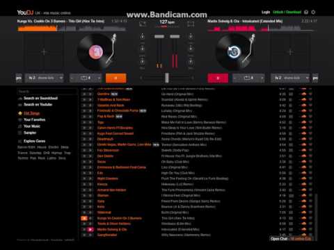Click the YouDJ logo
This screenshot has height=250, width=334.
[x=25, y=12]
